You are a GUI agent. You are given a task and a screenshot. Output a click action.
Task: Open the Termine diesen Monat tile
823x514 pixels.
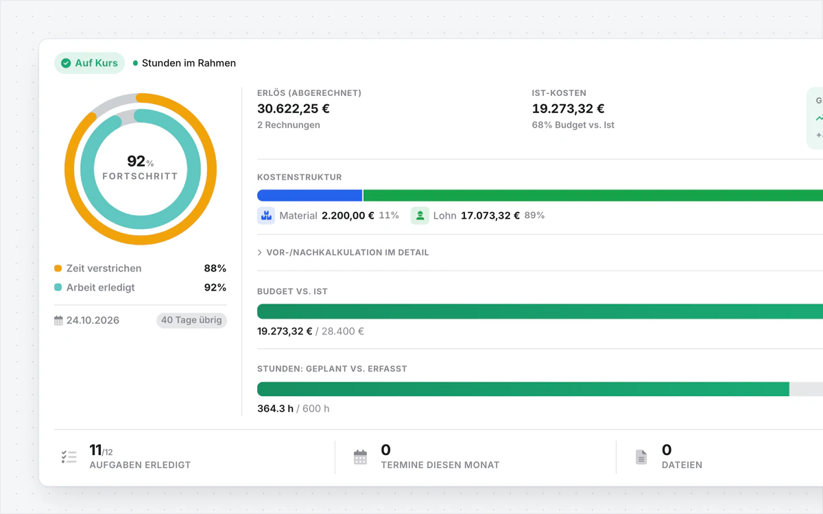tap(475, 457)
